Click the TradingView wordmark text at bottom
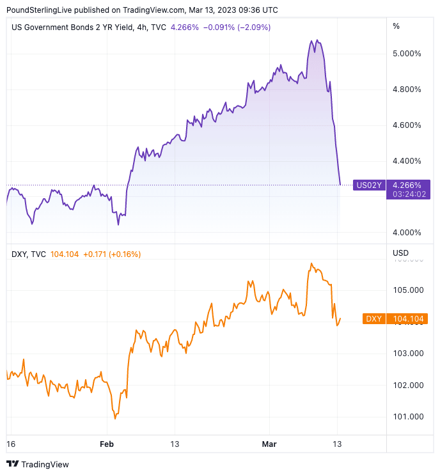 click(x=45, y=464)
